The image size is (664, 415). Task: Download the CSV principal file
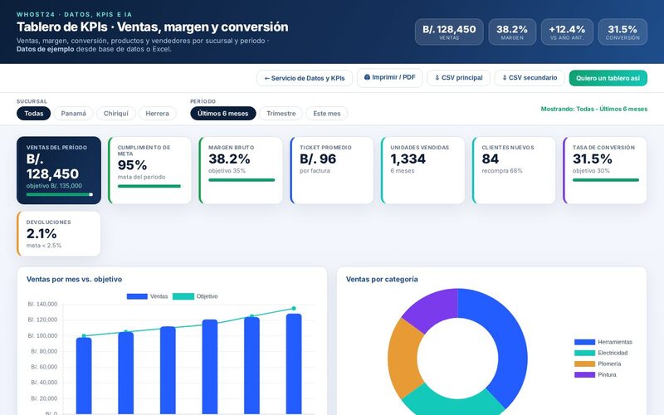(x=459, y=78)
